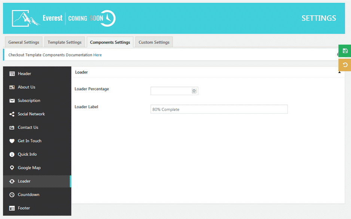Viewport: 351px width, 219px height.
Task: Go to Contact Us component settings
Action: [x=37, y=127]
